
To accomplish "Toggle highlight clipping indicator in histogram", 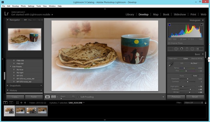I will coord(202,25).
